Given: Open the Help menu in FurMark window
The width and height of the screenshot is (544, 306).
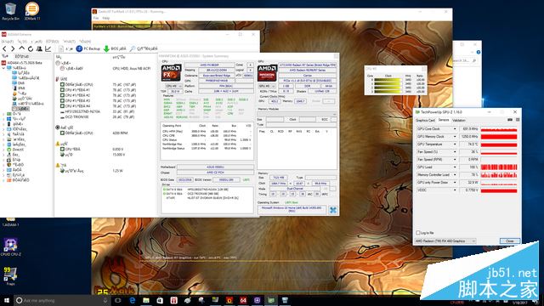Looking at the screenshot, I should coord(105,18).
